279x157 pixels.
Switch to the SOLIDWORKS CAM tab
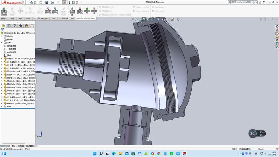66,18
